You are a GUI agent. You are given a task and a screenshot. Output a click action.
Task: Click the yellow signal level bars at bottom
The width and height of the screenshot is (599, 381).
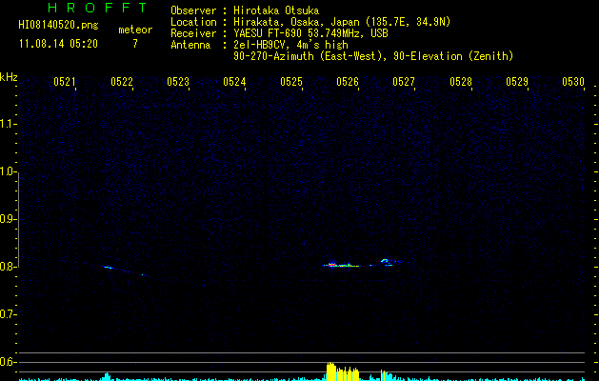tap(343, 372)
